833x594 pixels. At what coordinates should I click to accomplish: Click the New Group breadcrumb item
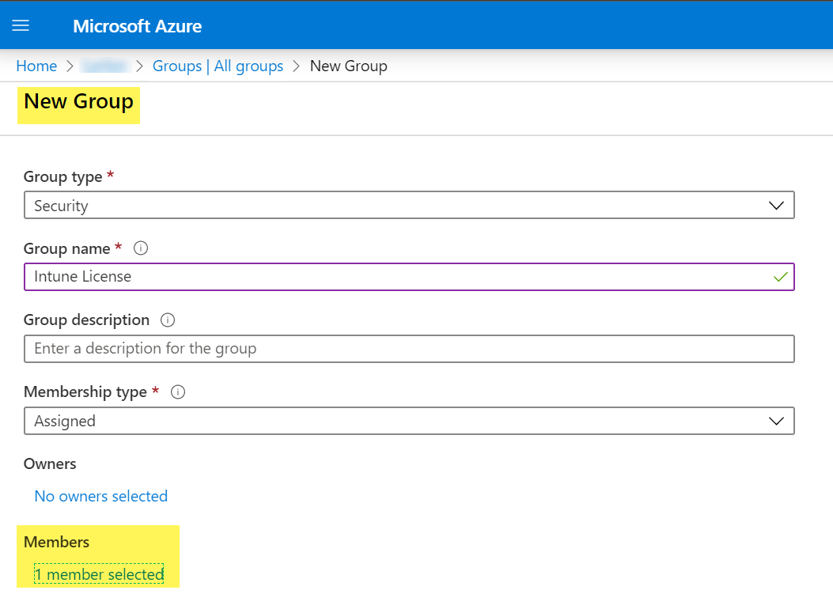[348, 66]
